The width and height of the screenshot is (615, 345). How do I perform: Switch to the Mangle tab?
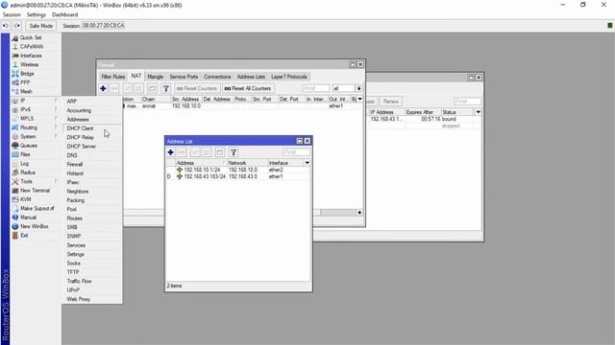coord(156,77)
